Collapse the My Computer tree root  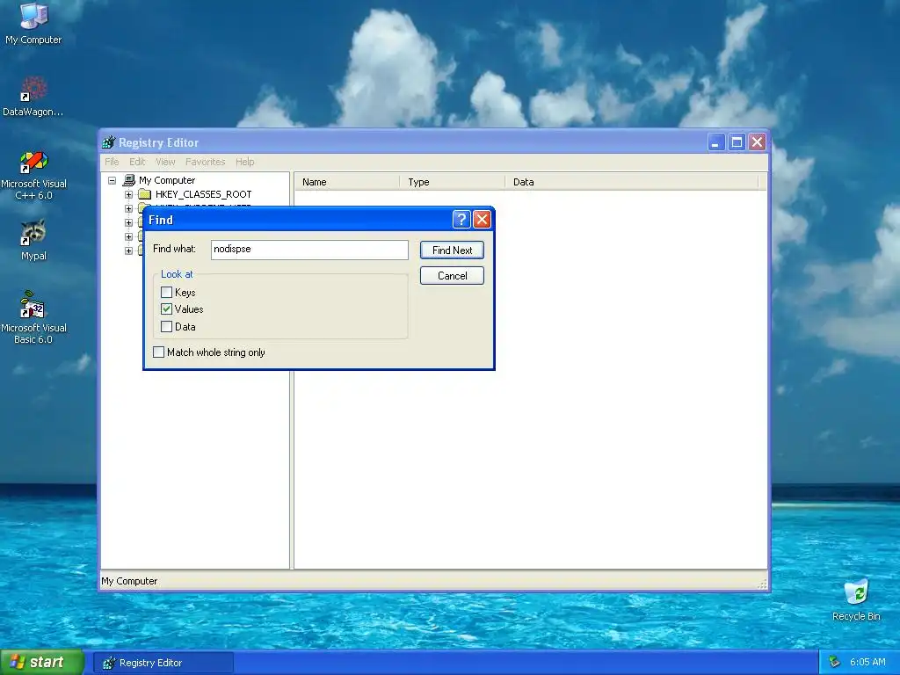click(112, 180)
